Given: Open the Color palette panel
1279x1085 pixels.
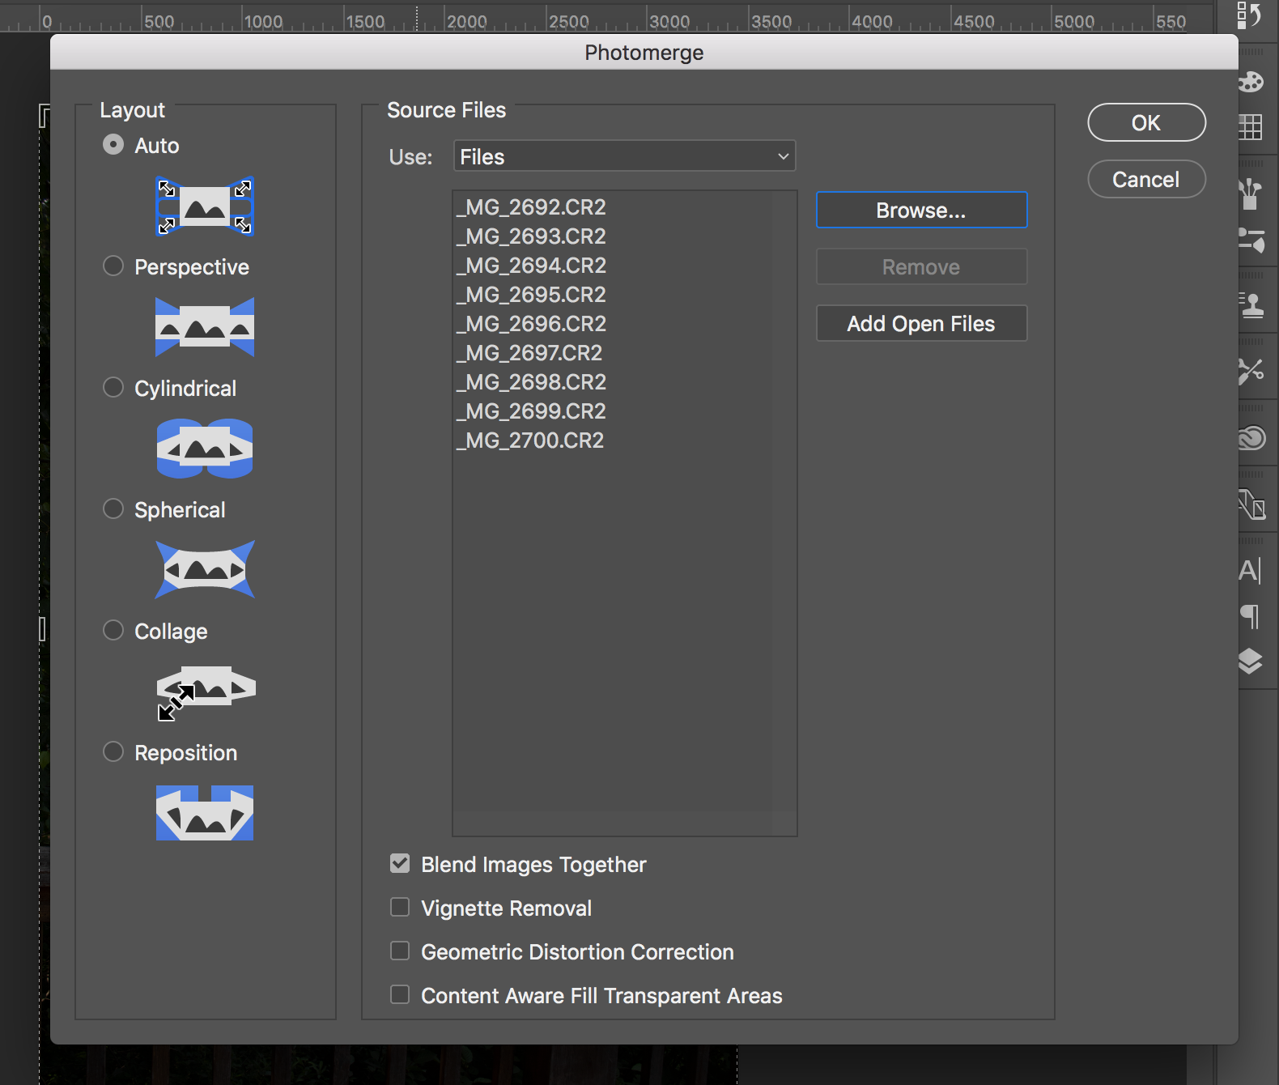Looking at the screenshot, I should [1251, 82].
